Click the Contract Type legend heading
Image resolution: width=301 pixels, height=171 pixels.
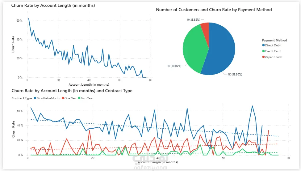(22, 98)
